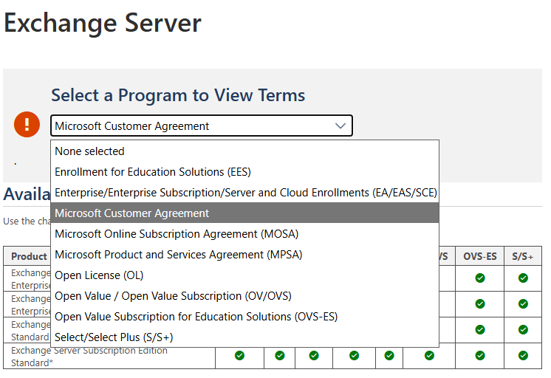This screenshot has height=378, width=551.
Task: Click the fifth green check in Subscription Edition Standard row
Action: click(x=389, y=356)
